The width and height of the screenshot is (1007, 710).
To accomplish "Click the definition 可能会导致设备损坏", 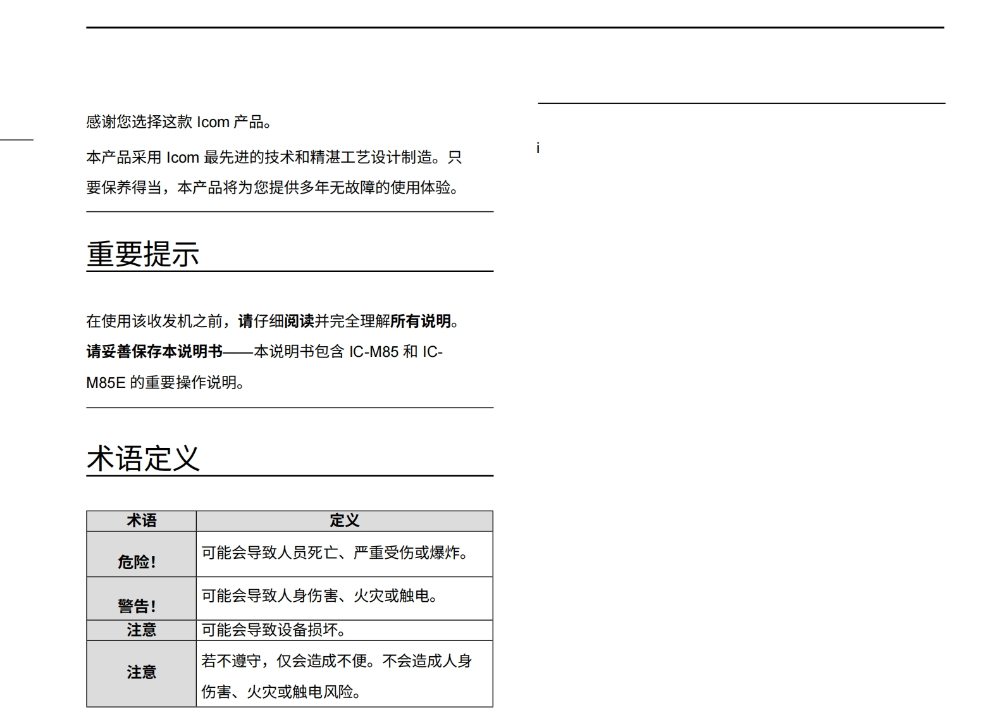I will click(274, 630).
